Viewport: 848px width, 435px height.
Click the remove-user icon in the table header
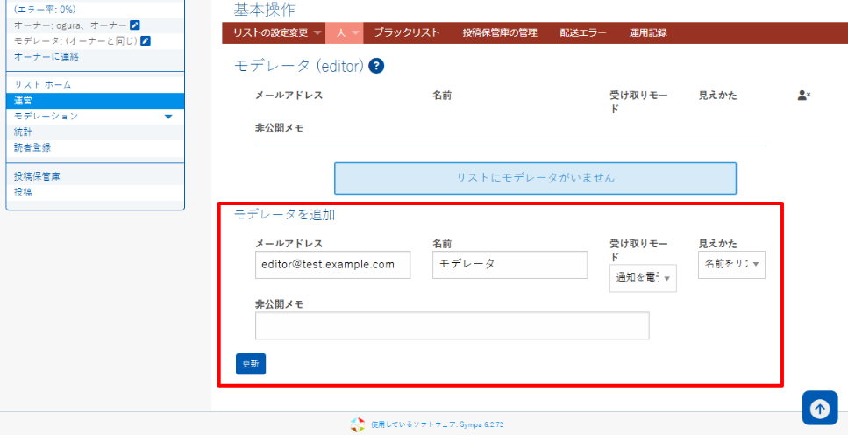pyautogui.click(x=803, y=96)
